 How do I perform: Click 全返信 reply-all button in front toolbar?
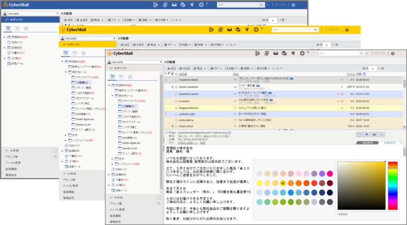coord(184,68)
